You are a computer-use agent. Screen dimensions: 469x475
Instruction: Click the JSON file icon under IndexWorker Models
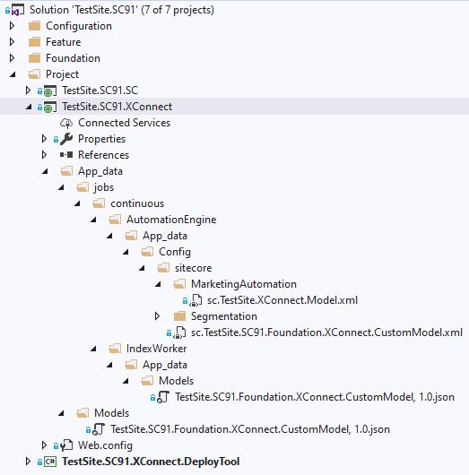click(163, 397)
